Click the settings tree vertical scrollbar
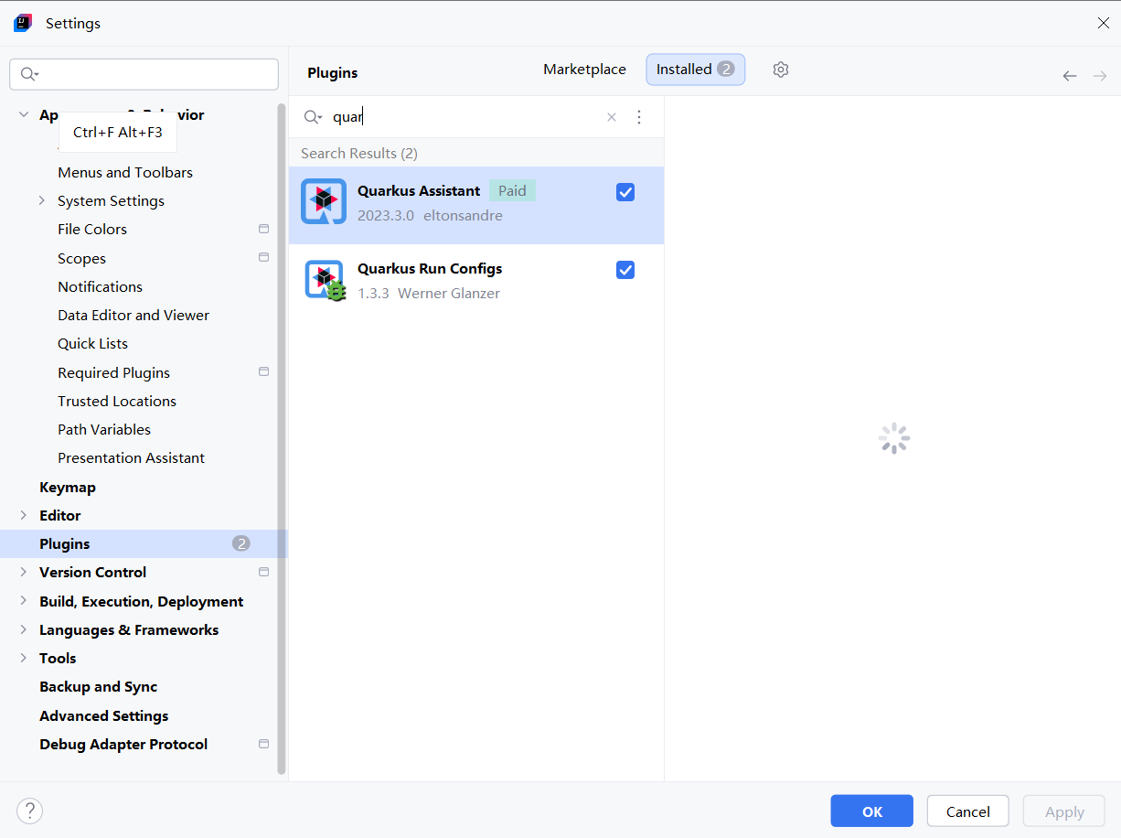The height and width of the screenshot is (838, 1121). coord(282,439)
